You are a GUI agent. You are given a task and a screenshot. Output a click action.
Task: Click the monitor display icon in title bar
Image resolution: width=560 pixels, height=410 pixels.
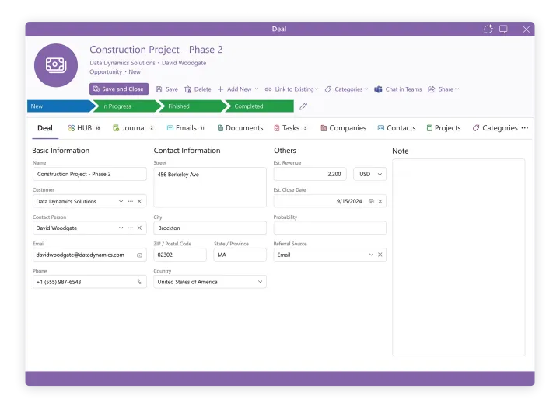coord(503,30)
